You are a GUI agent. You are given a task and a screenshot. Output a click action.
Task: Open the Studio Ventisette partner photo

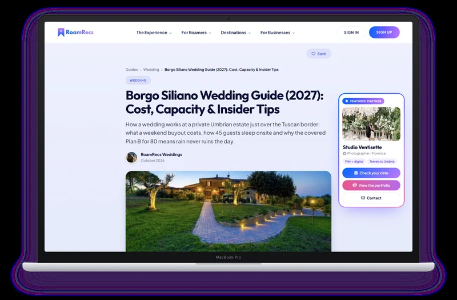pos(371,124)
